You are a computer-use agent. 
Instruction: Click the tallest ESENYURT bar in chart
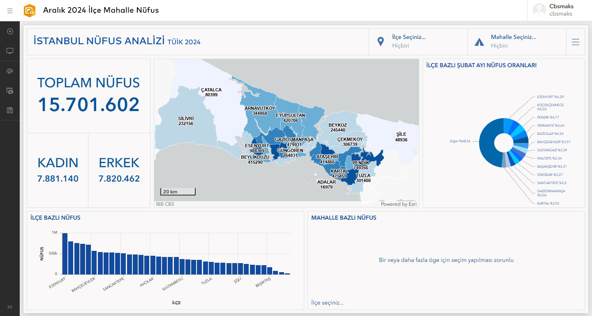click(x=65, y=253)
